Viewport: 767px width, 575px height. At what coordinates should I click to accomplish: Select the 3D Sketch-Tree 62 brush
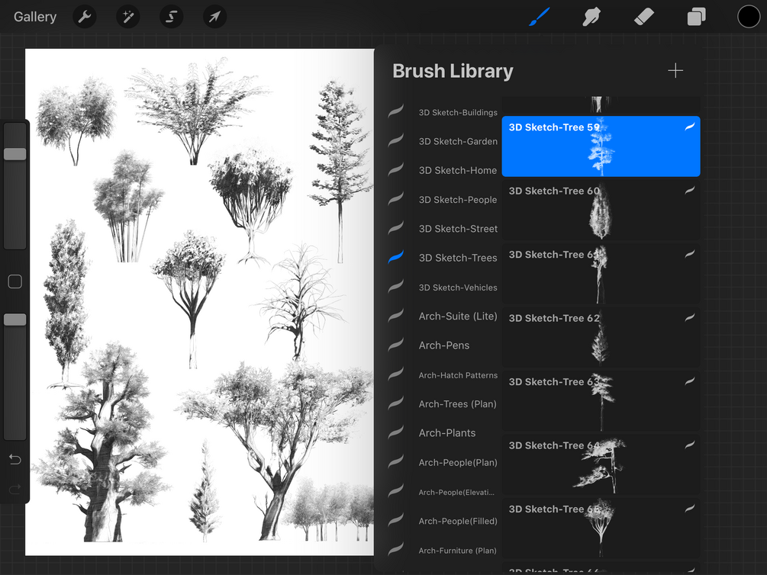pyautogui.click(x=601, y=337)
